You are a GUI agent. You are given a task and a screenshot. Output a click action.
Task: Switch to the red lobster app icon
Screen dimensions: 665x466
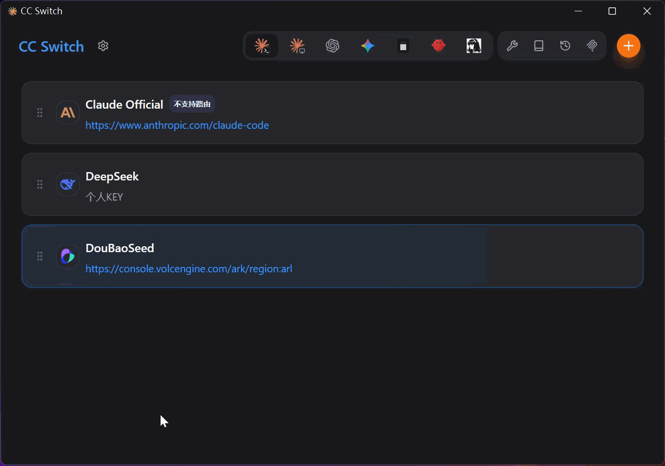439,46
